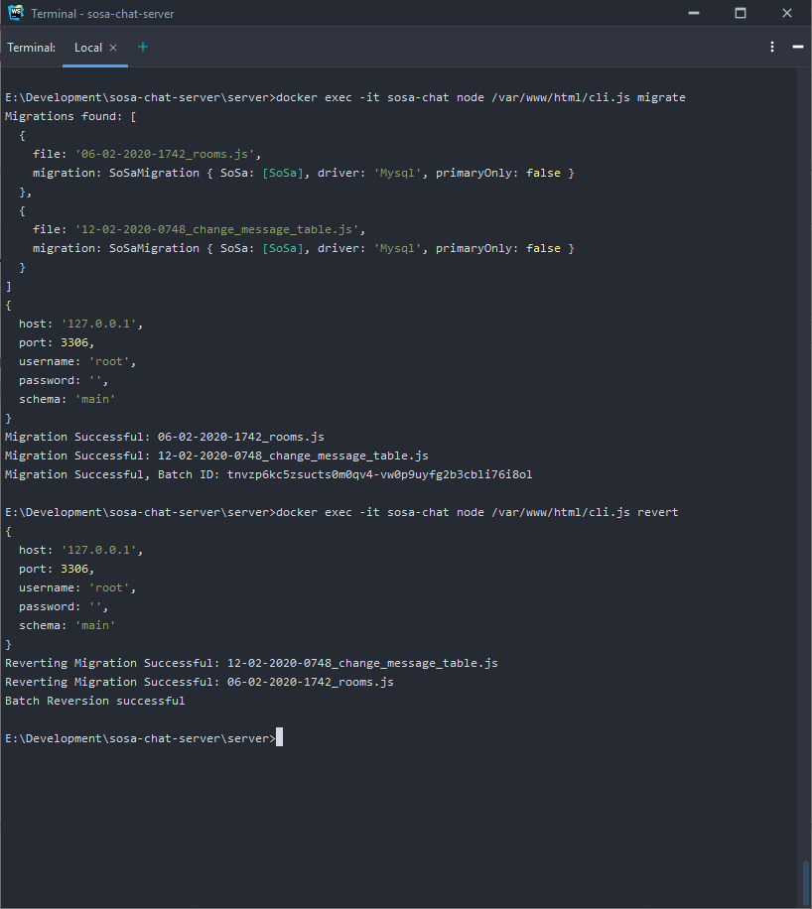Click the first 'primaryOnly: false' migration line
812x909 pixels.
pos(304,173)
